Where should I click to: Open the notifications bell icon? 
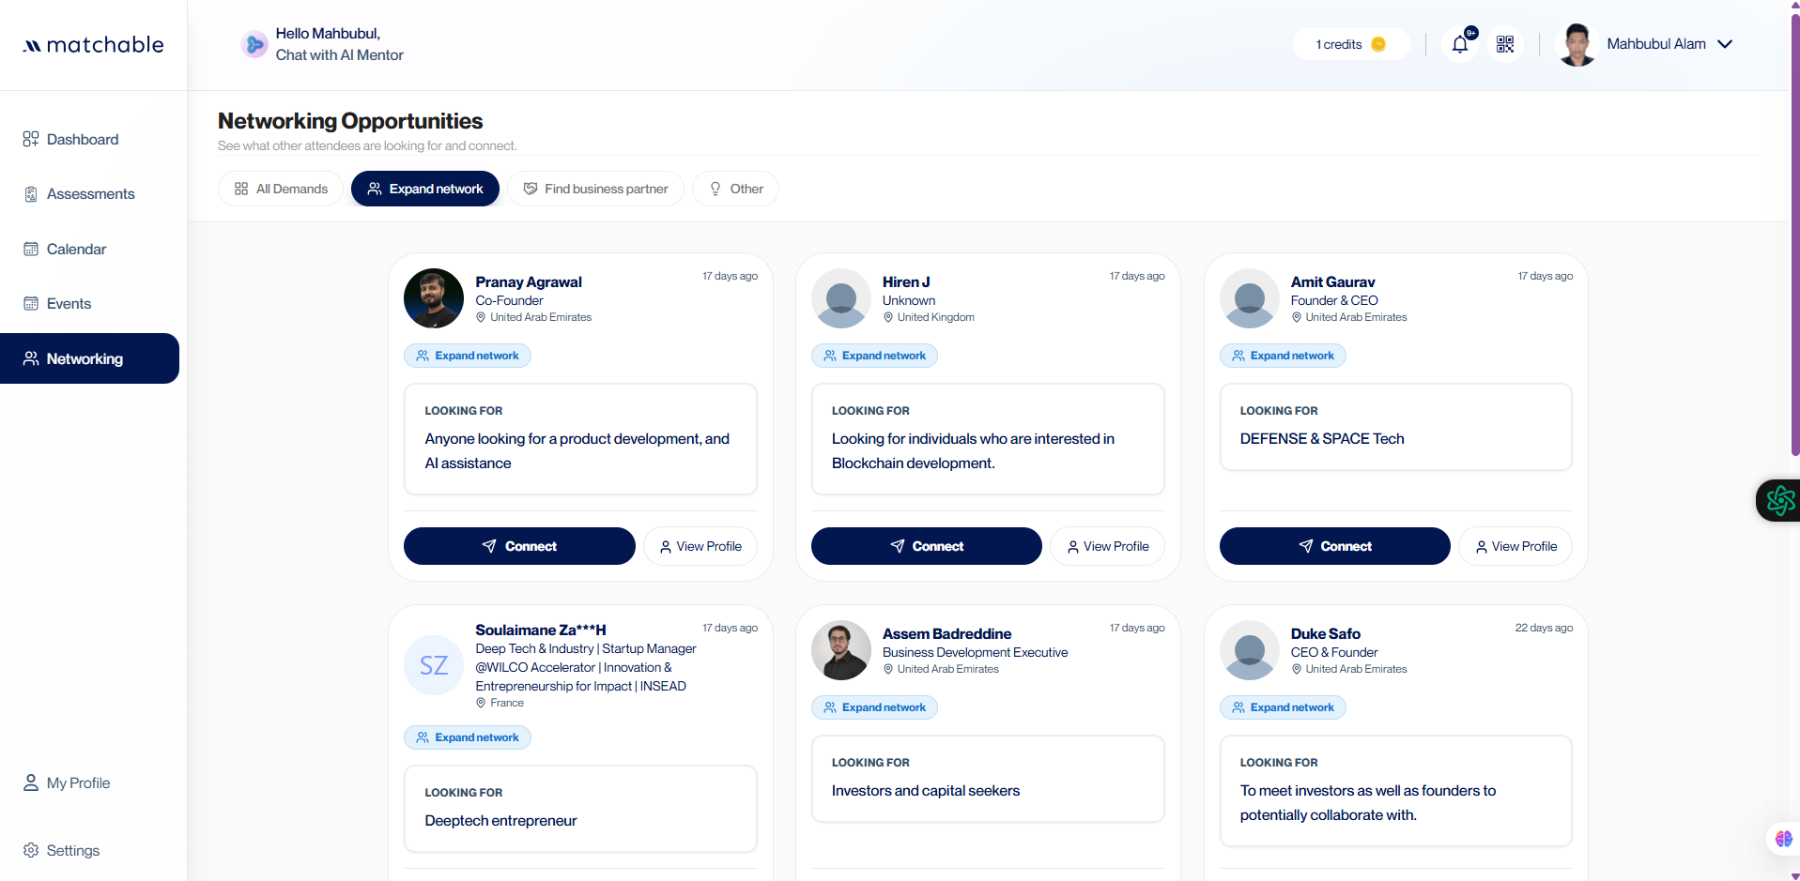[1459, 44]
